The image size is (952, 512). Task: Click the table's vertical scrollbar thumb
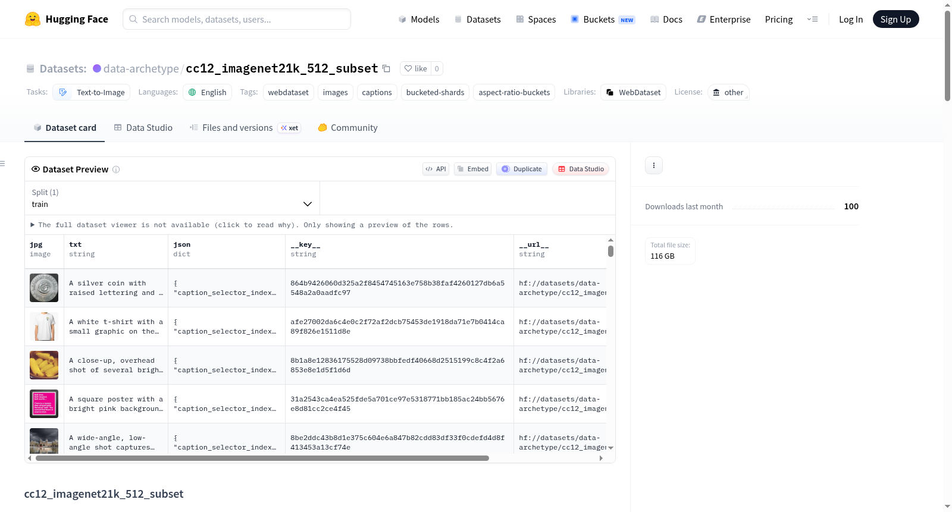610,251
